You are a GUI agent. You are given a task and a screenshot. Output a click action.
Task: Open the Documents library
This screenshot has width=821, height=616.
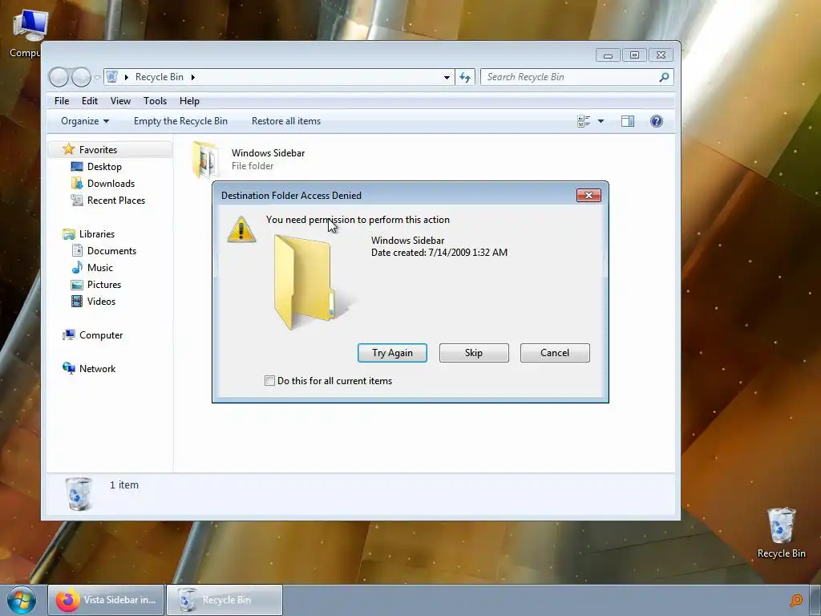pos(111,251)
